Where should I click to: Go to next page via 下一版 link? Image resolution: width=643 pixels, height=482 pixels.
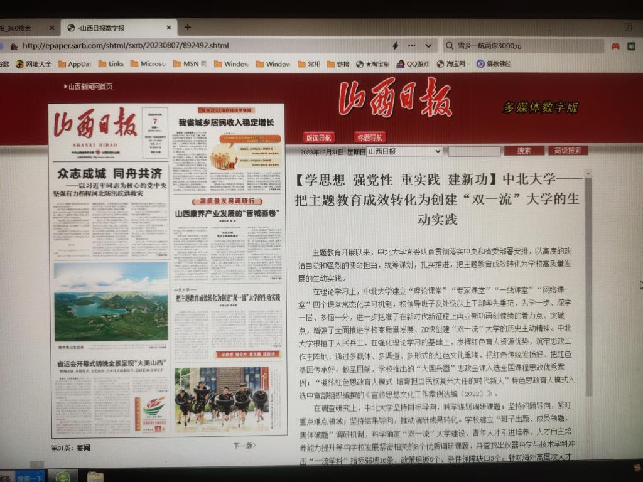click(x=244, y=446)
